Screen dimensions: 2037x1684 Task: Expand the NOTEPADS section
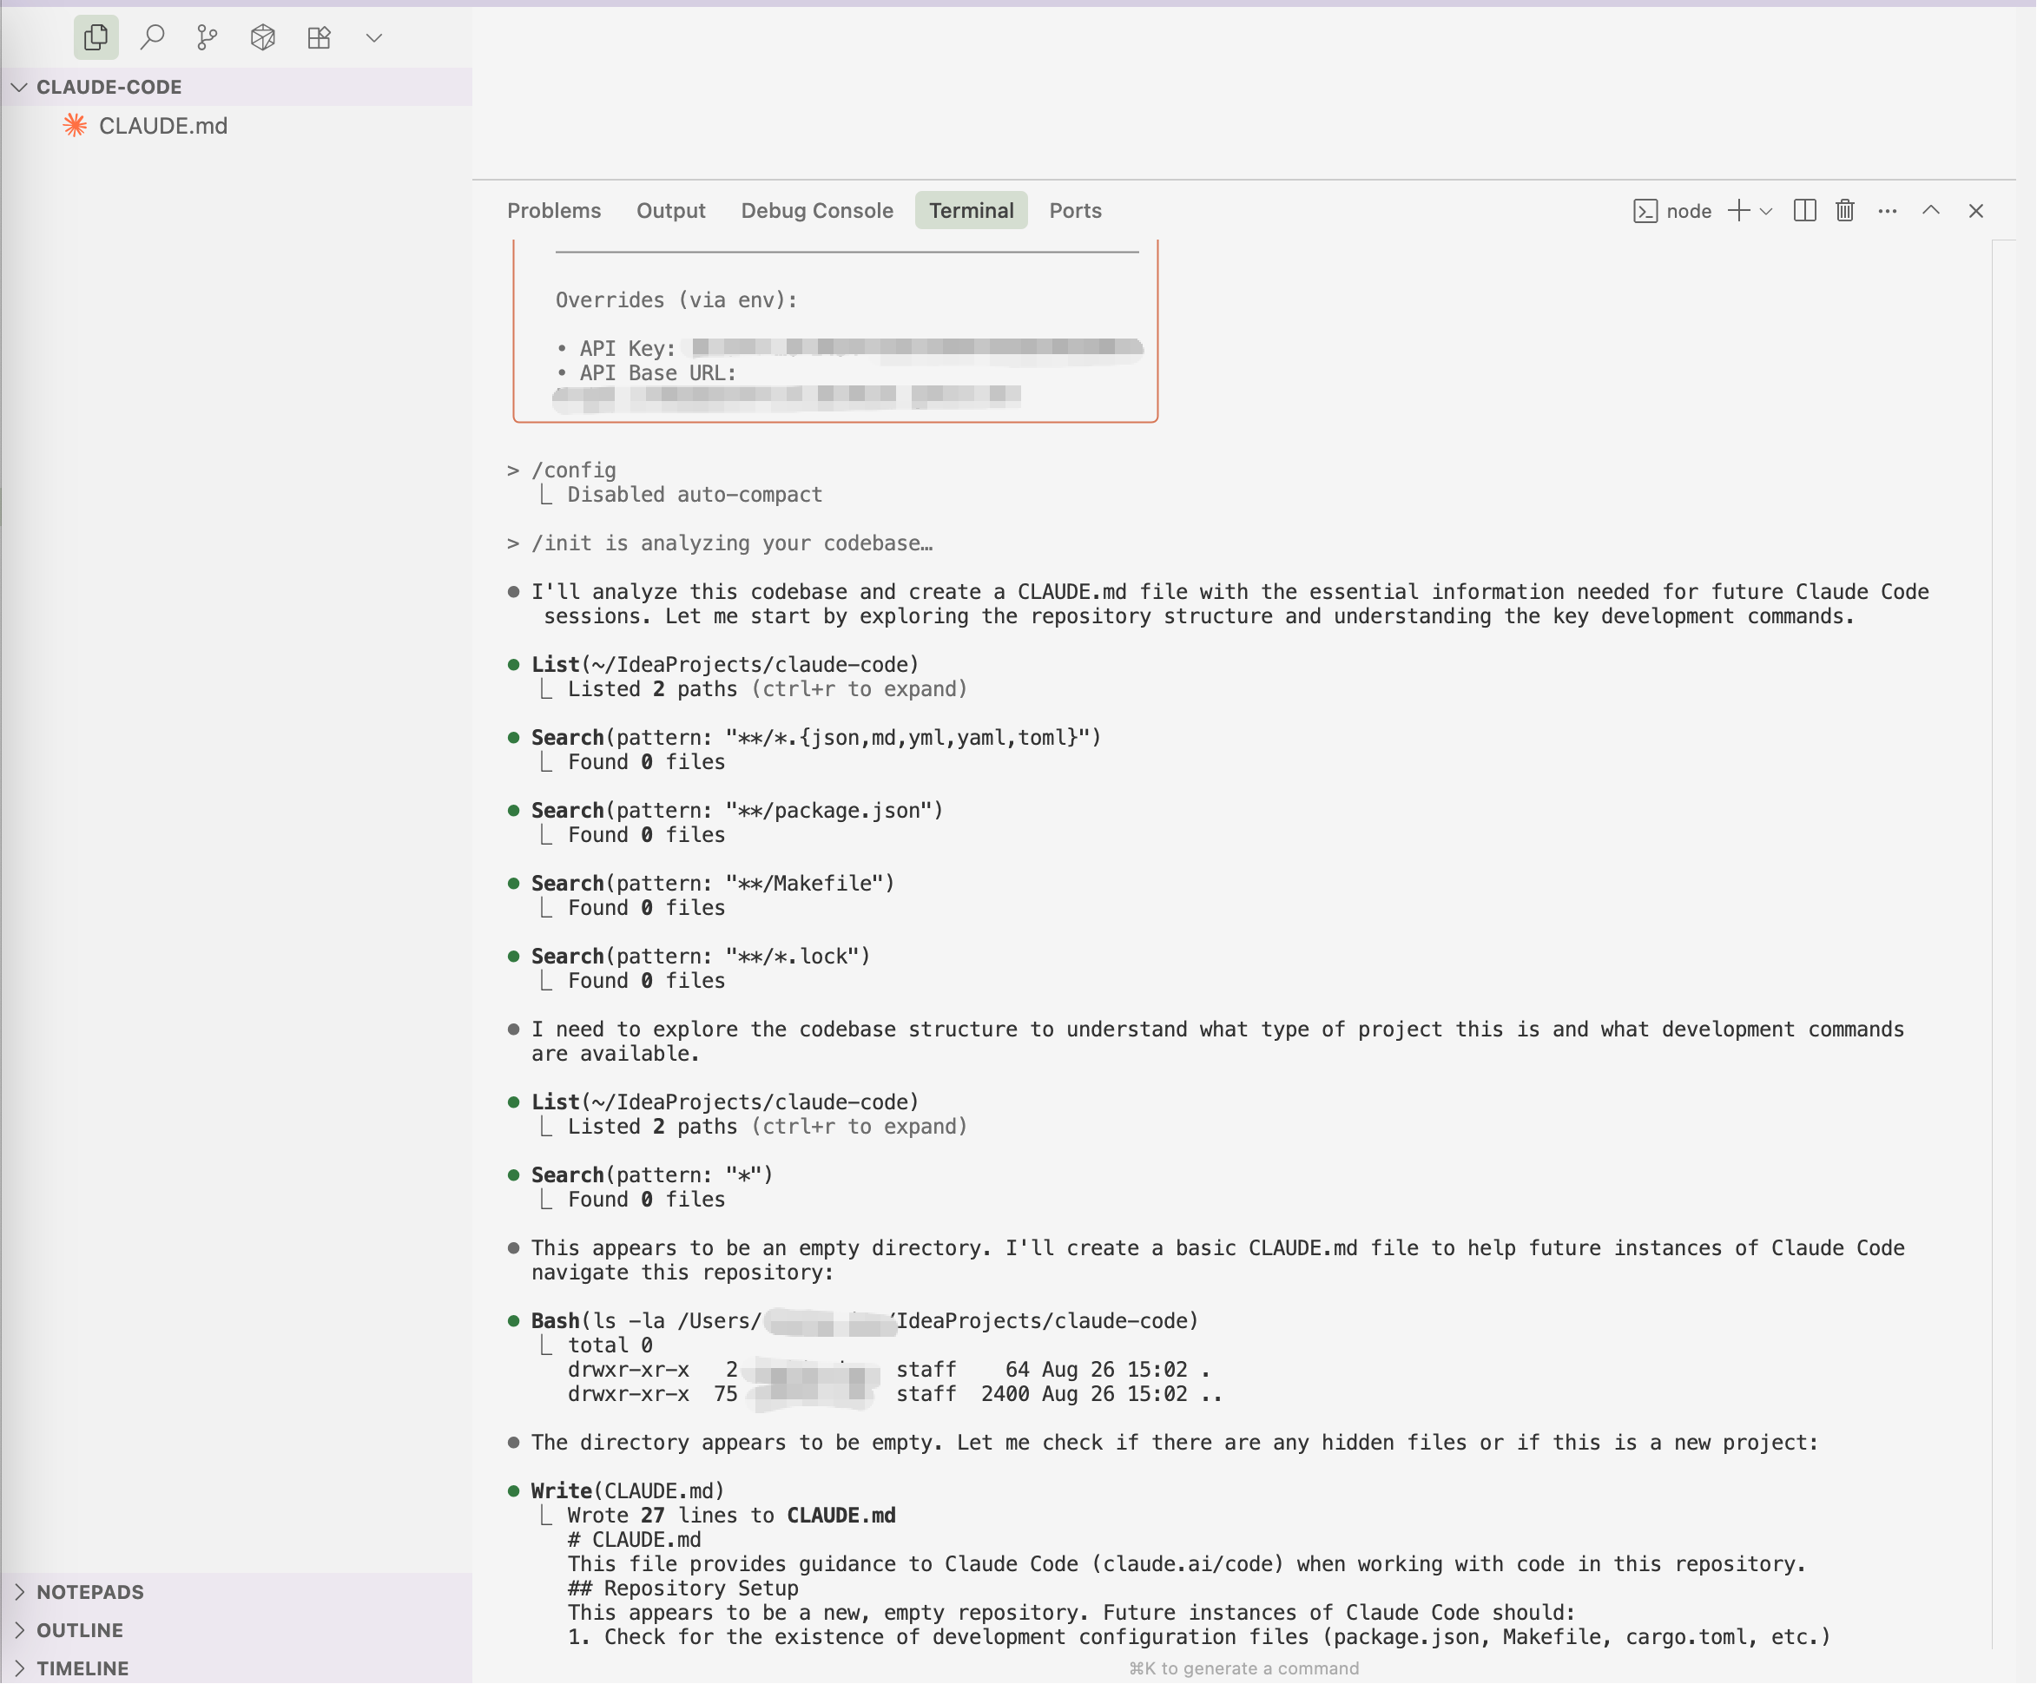click(235, 1593)
